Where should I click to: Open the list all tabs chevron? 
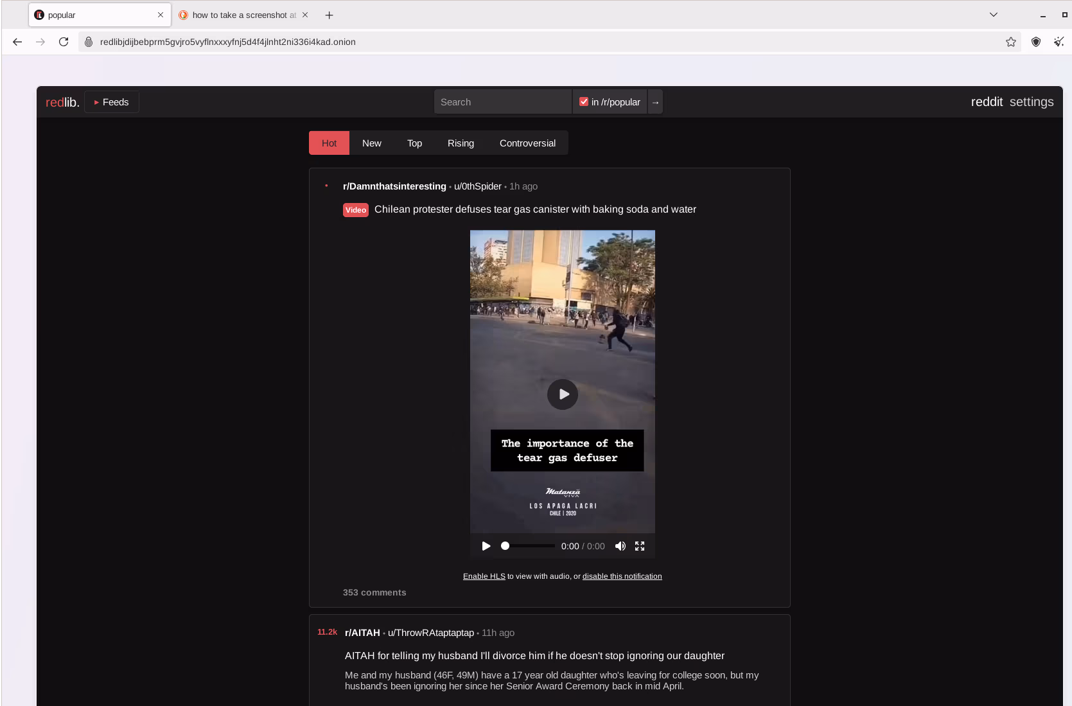pyautogui.click(x=993, y=15)
